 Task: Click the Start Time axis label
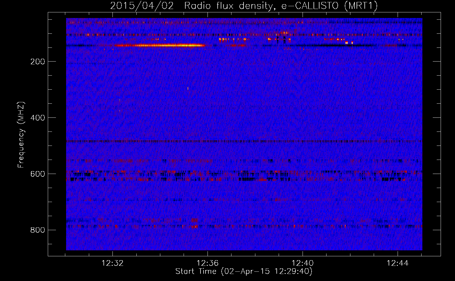pos(244,271)
